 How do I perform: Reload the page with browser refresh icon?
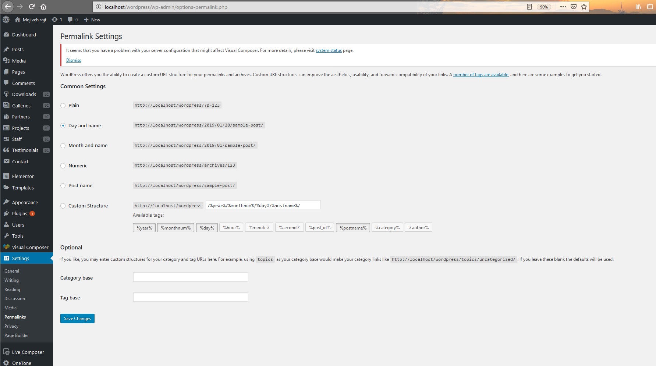32,7
